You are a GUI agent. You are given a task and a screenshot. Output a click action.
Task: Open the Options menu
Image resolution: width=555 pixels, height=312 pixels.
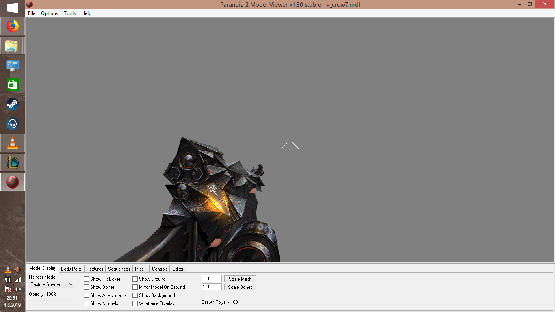tap(50, 13)
